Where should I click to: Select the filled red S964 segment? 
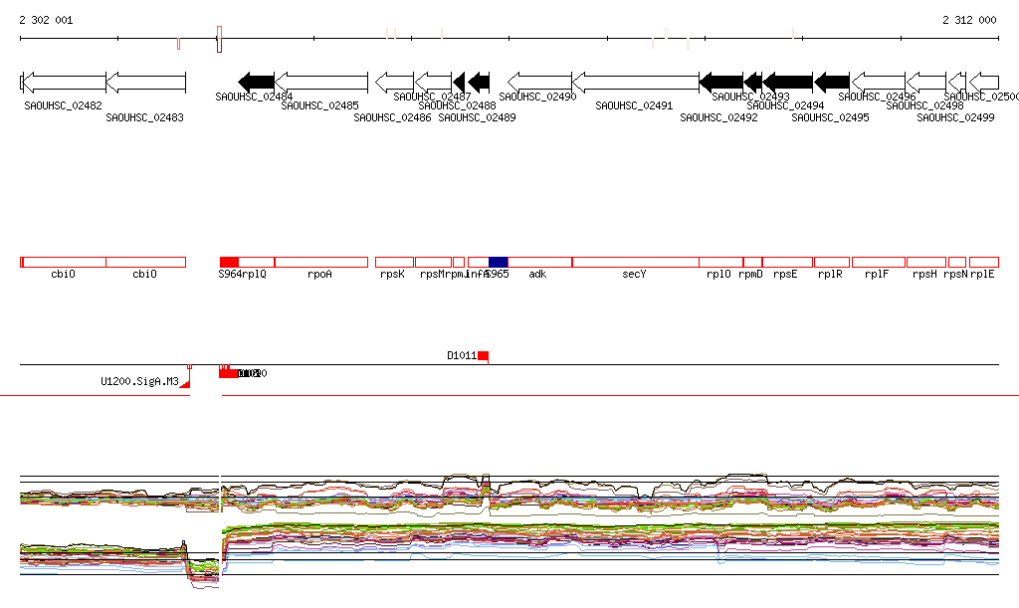pyautogui.click(x=229, y=262)
